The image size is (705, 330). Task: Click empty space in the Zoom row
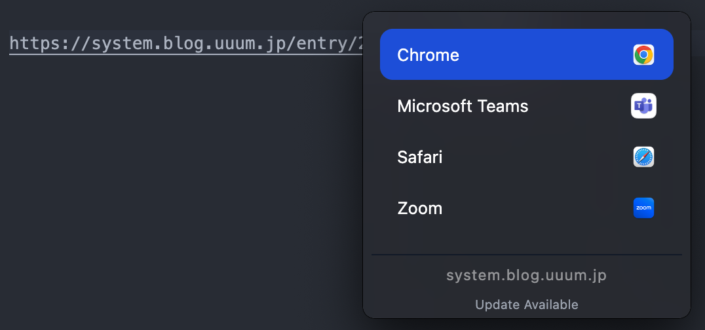pyautogui.click(x=537, y=208)
